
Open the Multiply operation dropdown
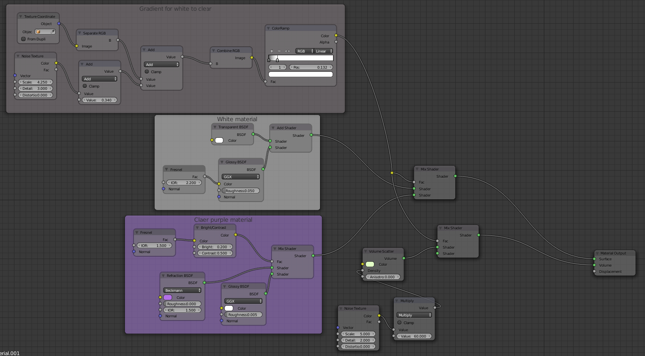pyautogui.click(x=414, y=315)
